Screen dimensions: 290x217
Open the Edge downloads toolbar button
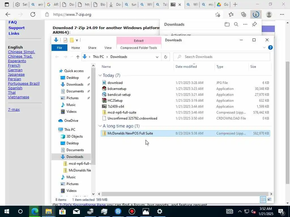point(256,14)
